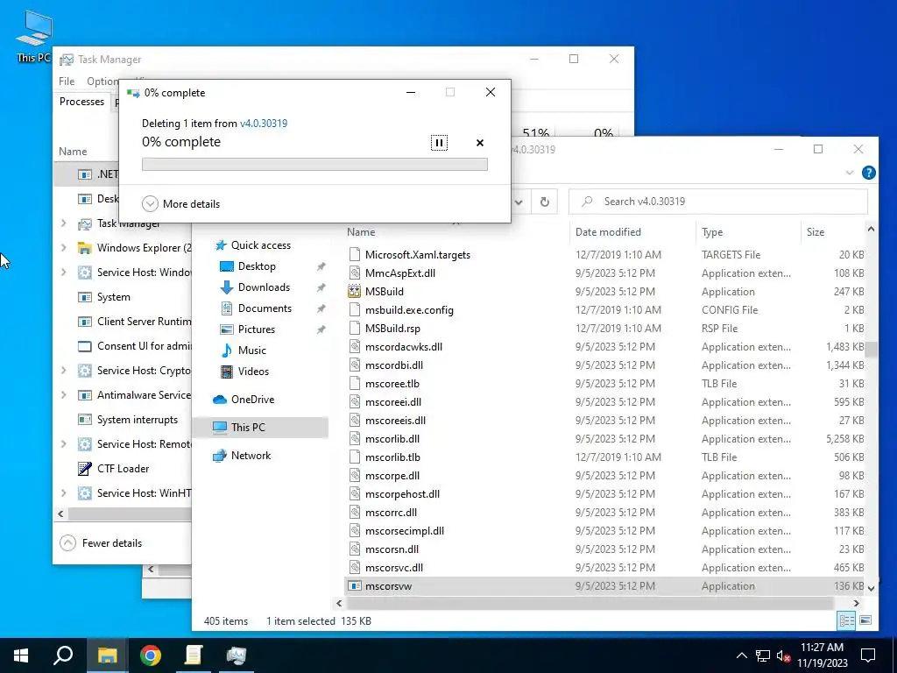The width and height of the screenshot is (897, 673).
Task: Select the System process icon
Action: click(x=85, y=297)
